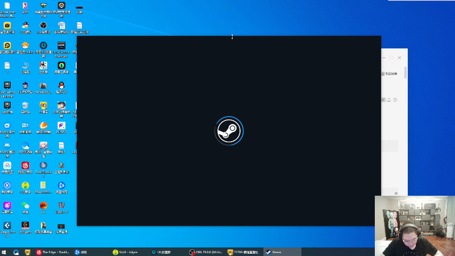Open Tencent QQ penguin desktop icon
Image resolution: width=455 pixels, height=256 pixels.
61,88
